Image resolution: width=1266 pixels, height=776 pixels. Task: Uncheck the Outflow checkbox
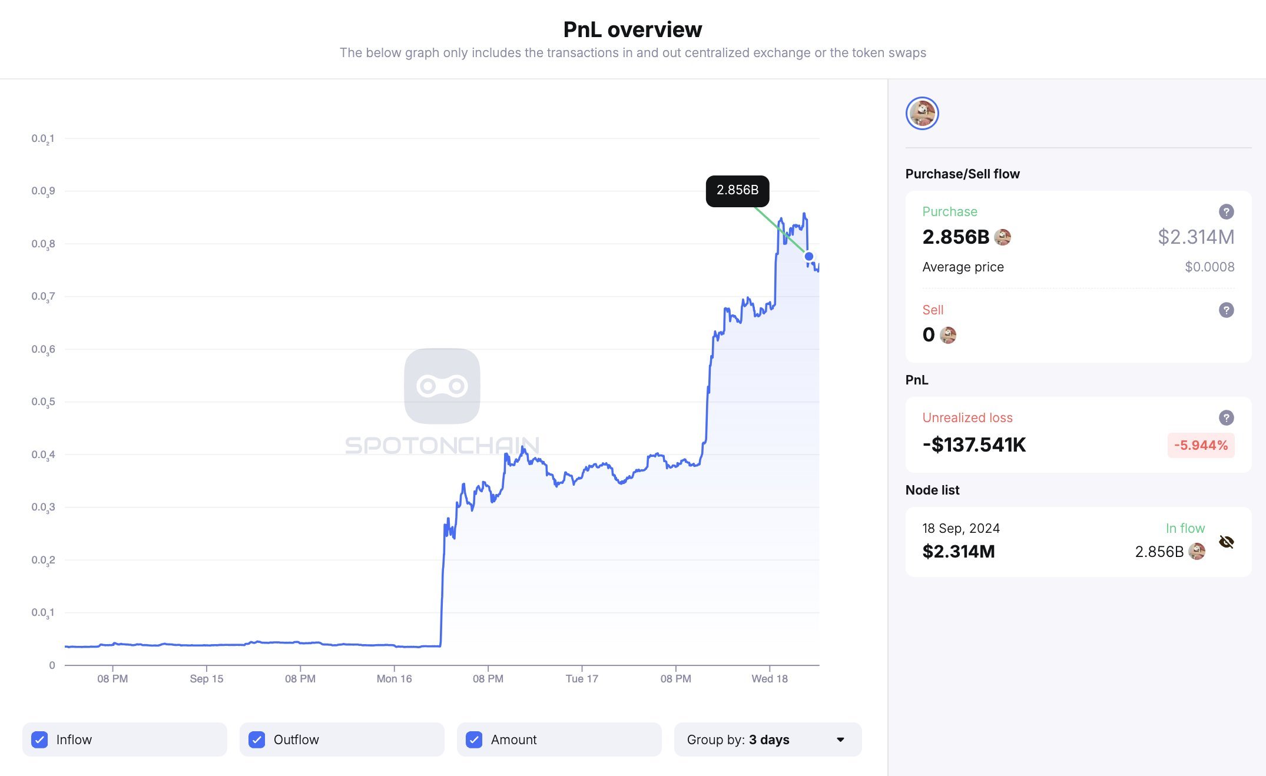[x=257, y=739]
